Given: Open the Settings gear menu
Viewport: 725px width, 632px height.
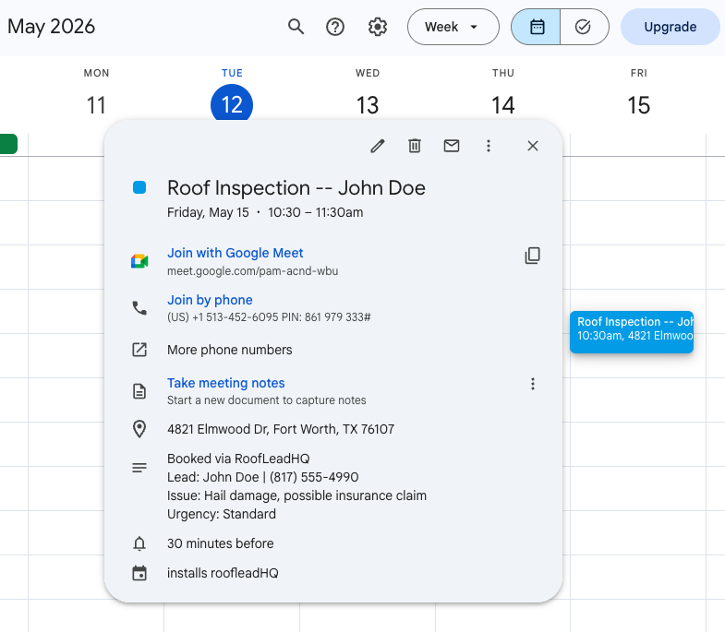Looking at the screenshot, I should [x=378, y=27].
